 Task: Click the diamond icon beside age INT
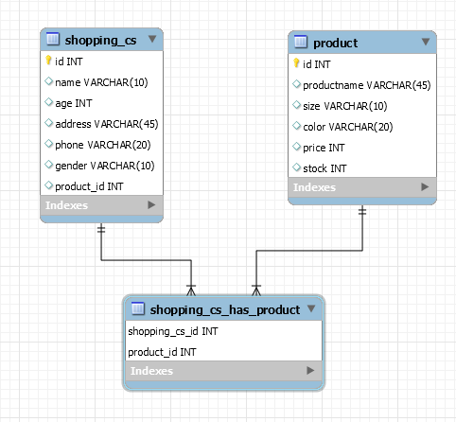click(48, 102)
